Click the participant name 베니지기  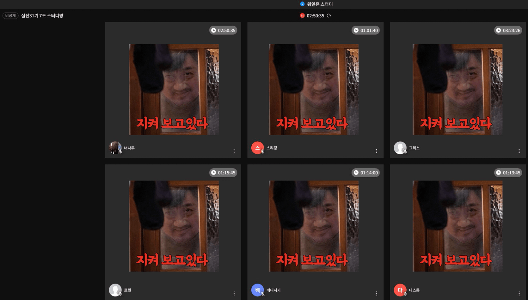point(273,290)
